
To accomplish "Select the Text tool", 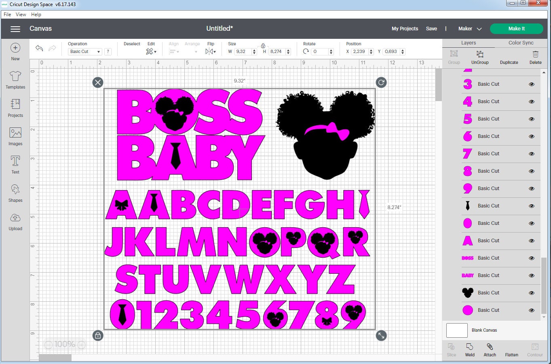I will [15, 165].
